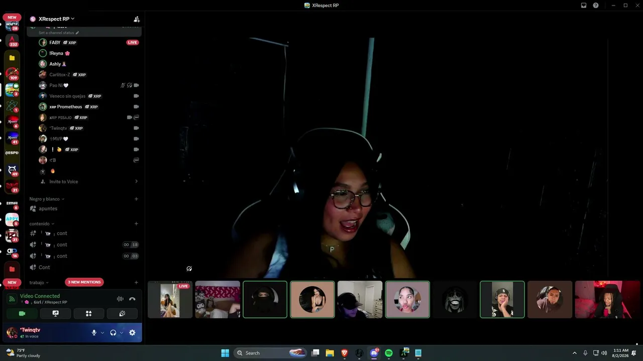This screenshot has height=361, width=643.
Task: Click the Video Connected status text
Action: coord(40,296)
